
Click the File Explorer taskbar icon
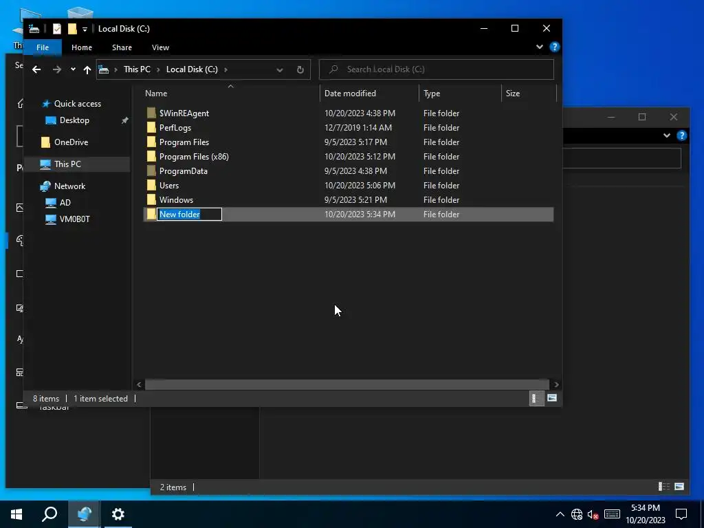(85, 514)
